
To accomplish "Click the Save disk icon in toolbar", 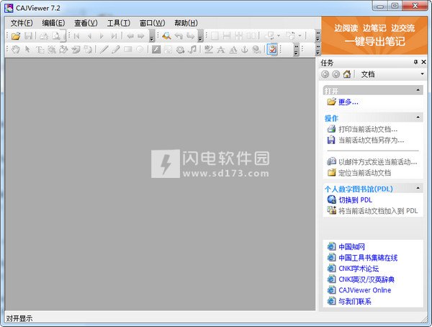I will 28,36.
